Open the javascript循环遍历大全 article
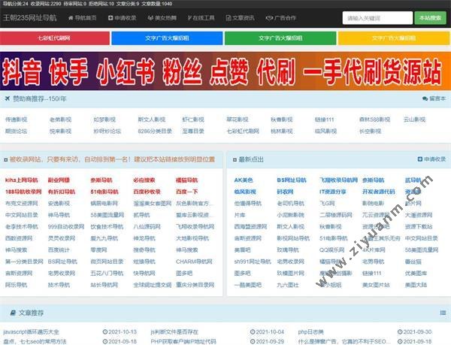This screenshot has width=451, height=345. click(x=31, y=331)
